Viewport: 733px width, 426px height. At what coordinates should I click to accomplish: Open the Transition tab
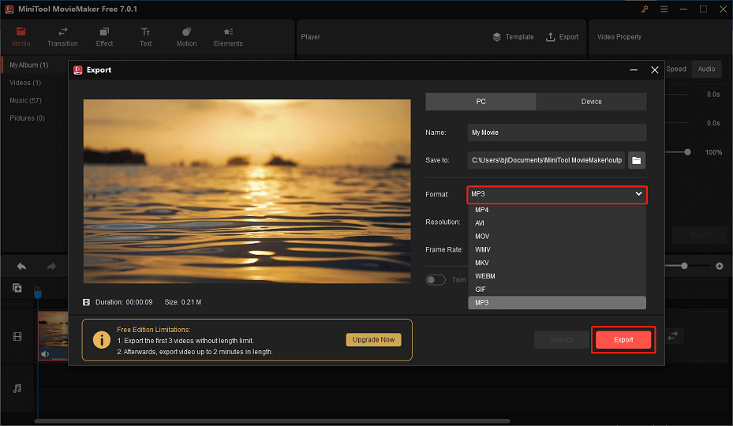coord(62,37)
